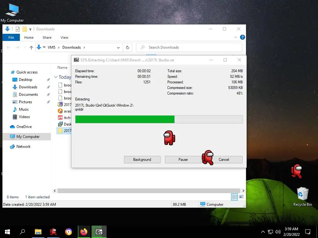This screenshot has height=238, width=318.
Task: Cancel the extraction
Action: 224,160
